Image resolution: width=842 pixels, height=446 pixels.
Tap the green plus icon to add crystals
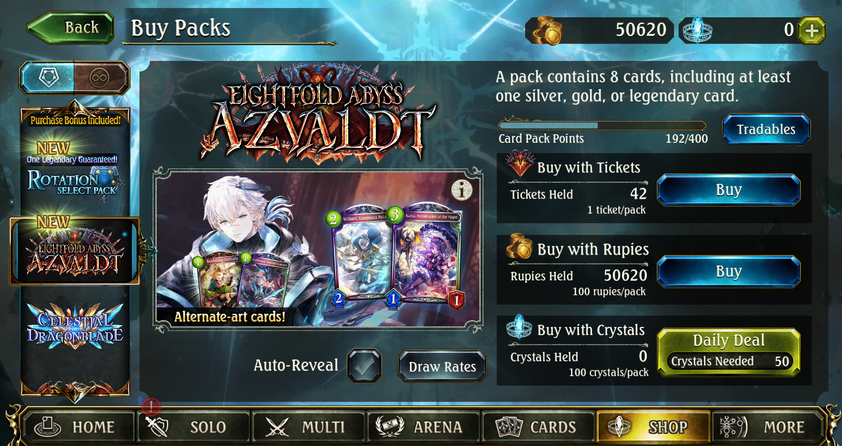[x=812, y=30]
